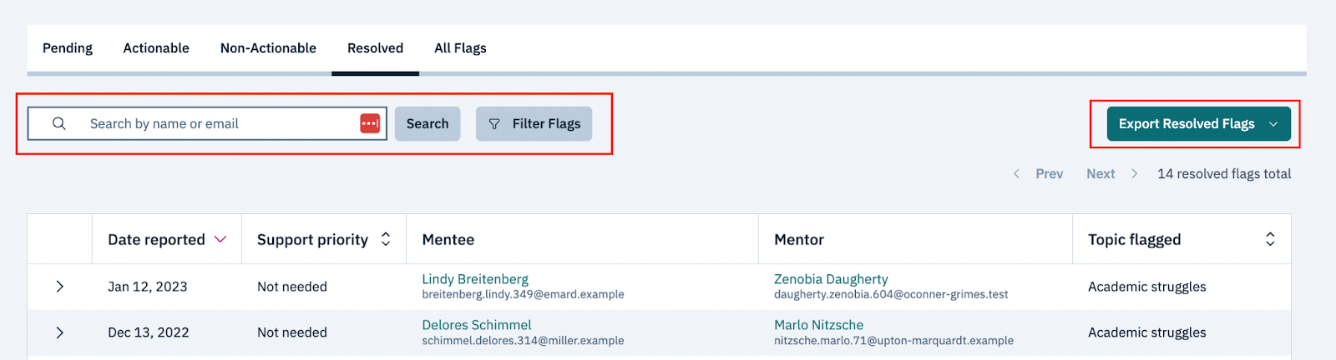Open the Non-Actionable tab

click(268, 48)
